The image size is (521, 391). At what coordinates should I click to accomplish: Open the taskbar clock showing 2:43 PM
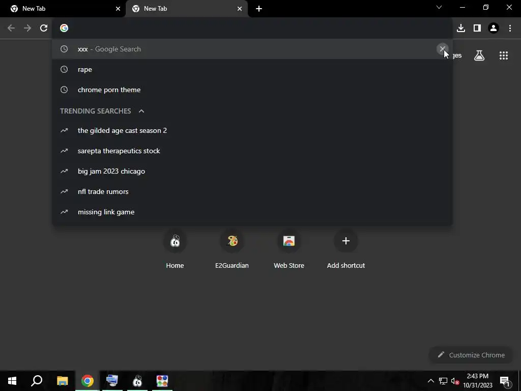tap(478, 381)
